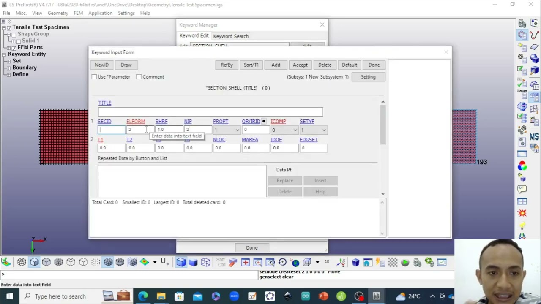Click the RefBy button
541x304 pixels.
tap(227, 65)
